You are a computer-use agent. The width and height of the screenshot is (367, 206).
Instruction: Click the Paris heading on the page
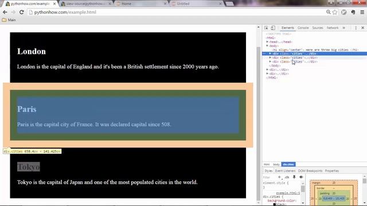pyautogui.click(x=27, y=109)
